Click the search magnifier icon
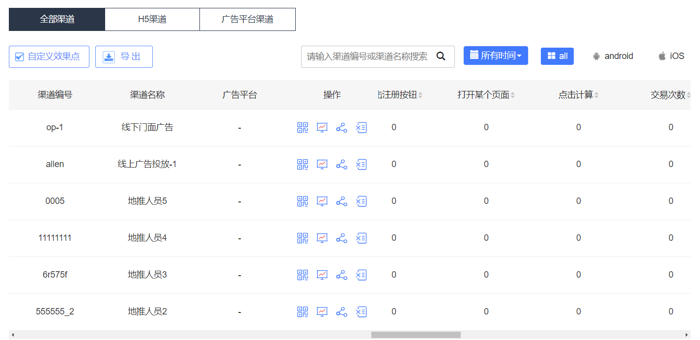 coord(441,57)
